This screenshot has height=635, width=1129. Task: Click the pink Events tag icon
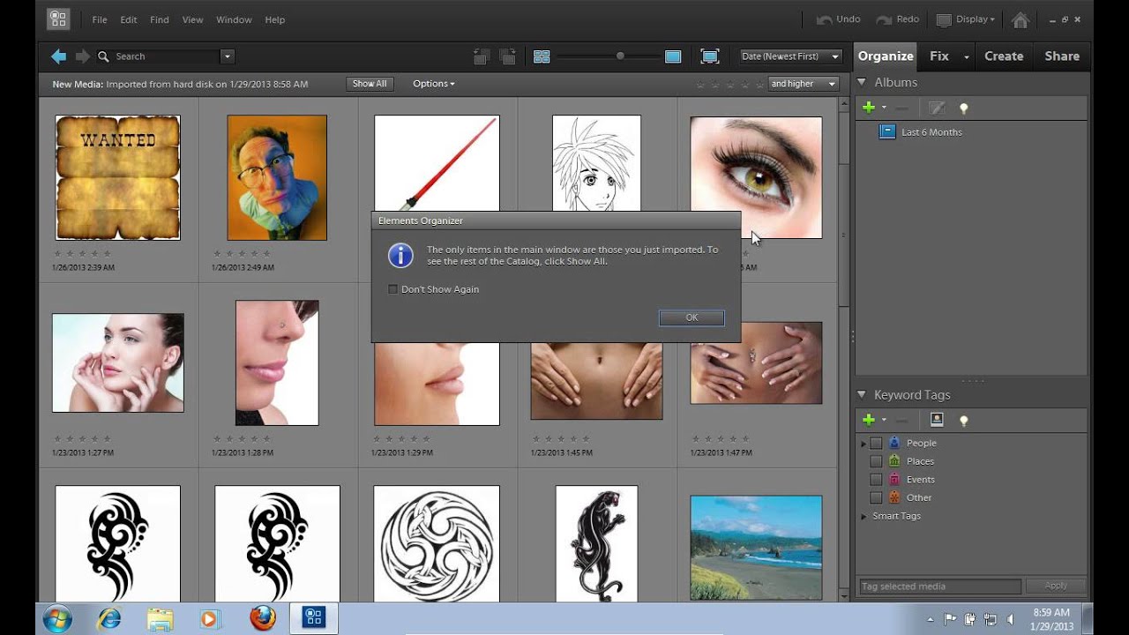894,479
